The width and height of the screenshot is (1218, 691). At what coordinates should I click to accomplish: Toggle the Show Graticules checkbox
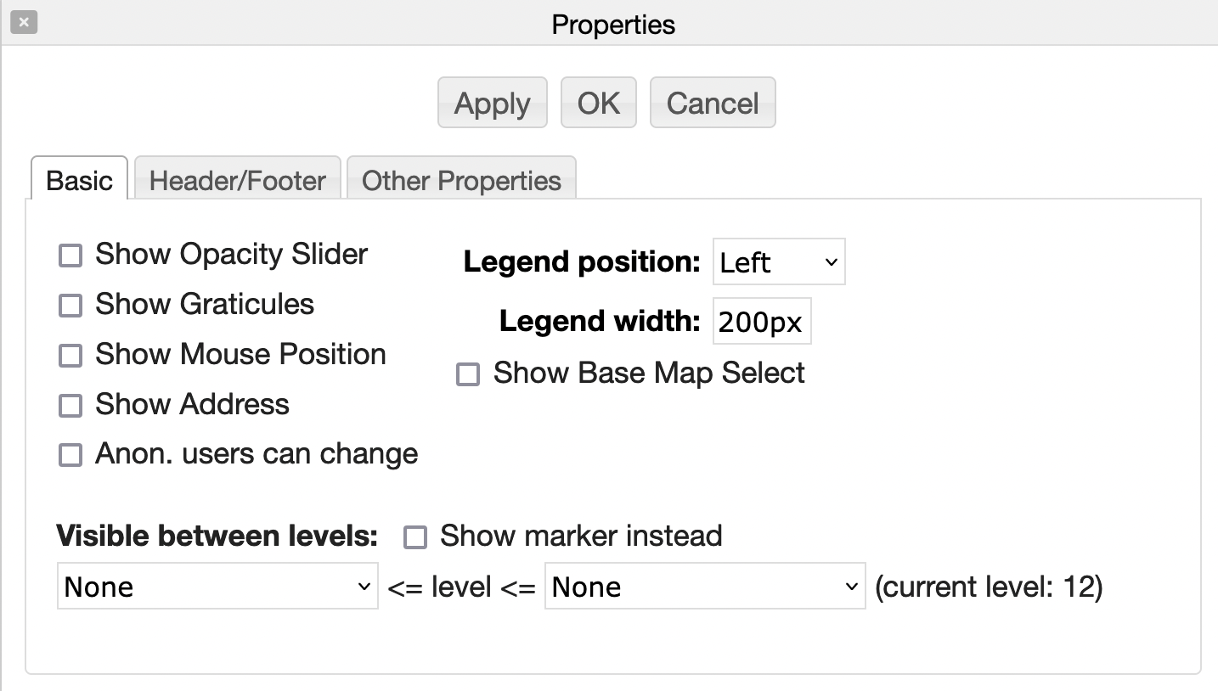[x=70, y=306]
